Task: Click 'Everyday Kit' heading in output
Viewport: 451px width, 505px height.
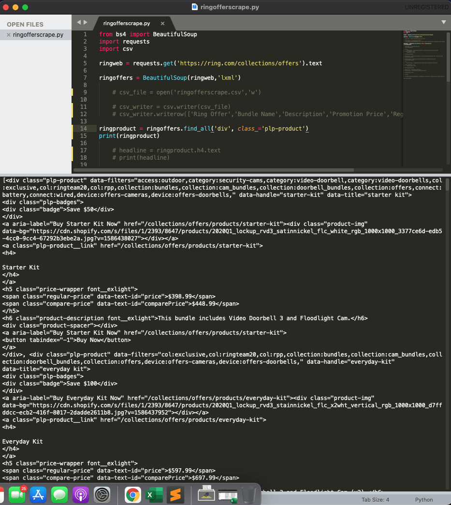Action: pyautogui.click(x=23, y=442)
